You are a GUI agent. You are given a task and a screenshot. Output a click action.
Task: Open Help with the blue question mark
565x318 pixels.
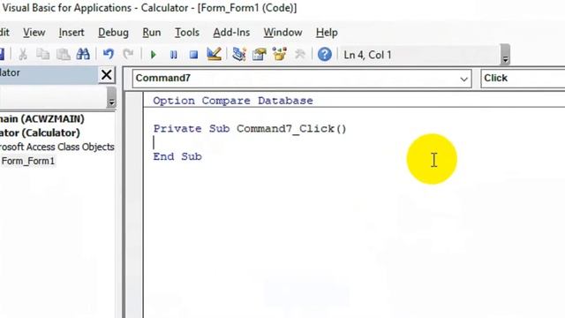324,55
